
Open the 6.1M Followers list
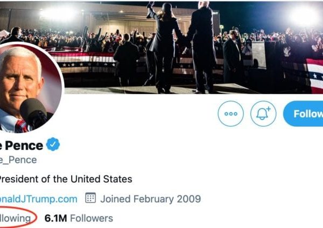click(79, 218)
